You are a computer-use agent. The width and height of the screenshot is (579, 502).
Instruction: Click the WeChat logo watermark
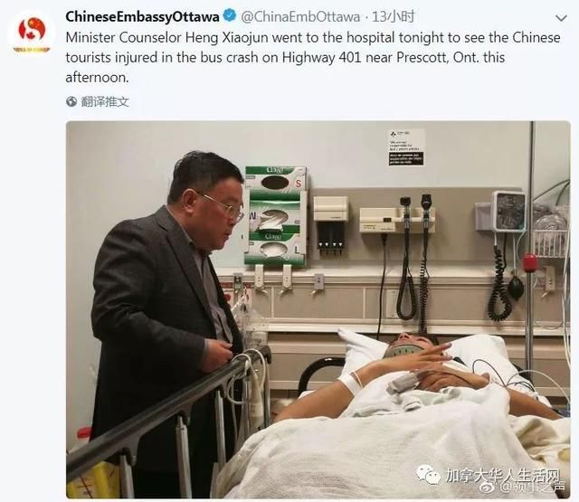pos(428,474)
